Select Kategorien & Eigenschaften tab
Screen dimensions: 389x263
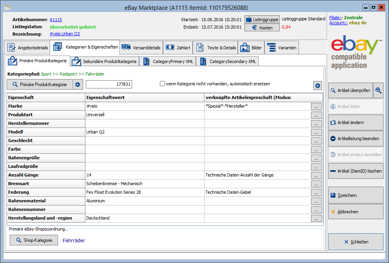85,47
